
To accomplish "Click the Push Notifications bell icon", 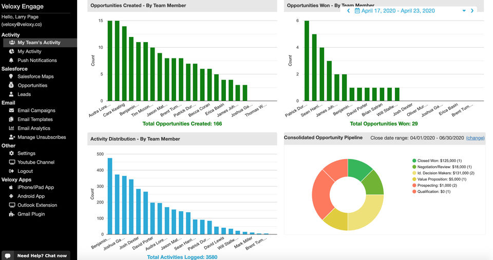I will (11, 60).
